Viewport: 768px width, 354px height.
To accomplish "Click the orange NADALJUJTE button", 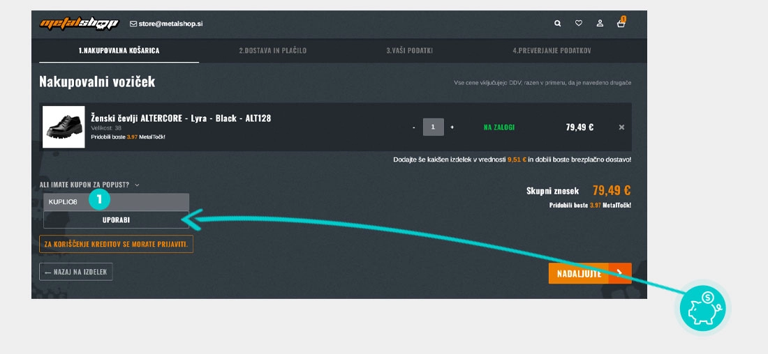I will pos(589,273).
